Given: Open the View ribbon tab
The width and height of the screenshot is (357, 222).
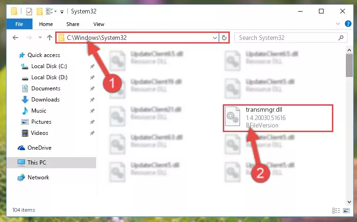Looking at the screenshot, I should coord(99,24).
